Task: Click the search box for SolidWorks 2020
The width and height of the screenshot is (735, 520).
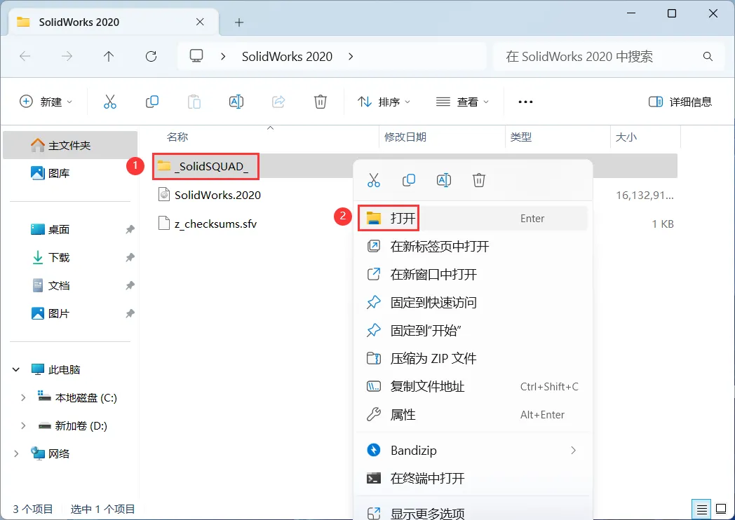Action: [609, 57]
